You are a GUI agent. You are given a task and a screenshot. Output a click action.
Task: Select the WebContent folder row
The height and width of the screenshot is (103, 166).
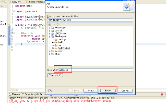click(x=64, y=48)
